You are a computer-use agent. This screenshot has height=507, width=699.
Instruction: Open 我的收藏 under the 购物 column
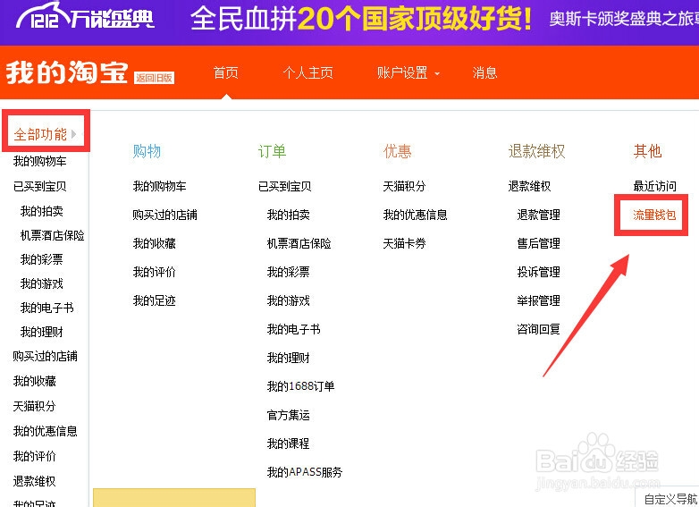point(154,243)
